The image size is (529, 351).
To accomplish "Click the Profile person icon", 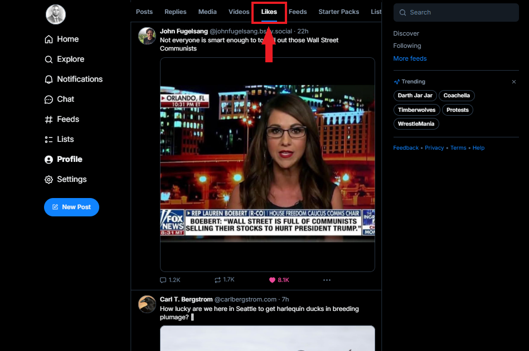I will click(x=48, y=160).
